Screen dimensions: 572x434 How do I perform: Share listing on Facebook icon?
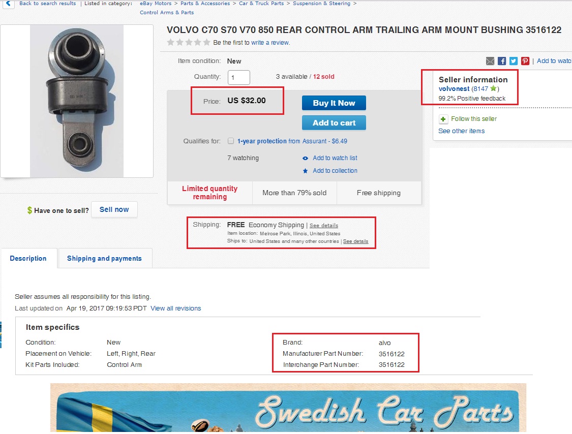pyautogui.click(x=502, y=61)
